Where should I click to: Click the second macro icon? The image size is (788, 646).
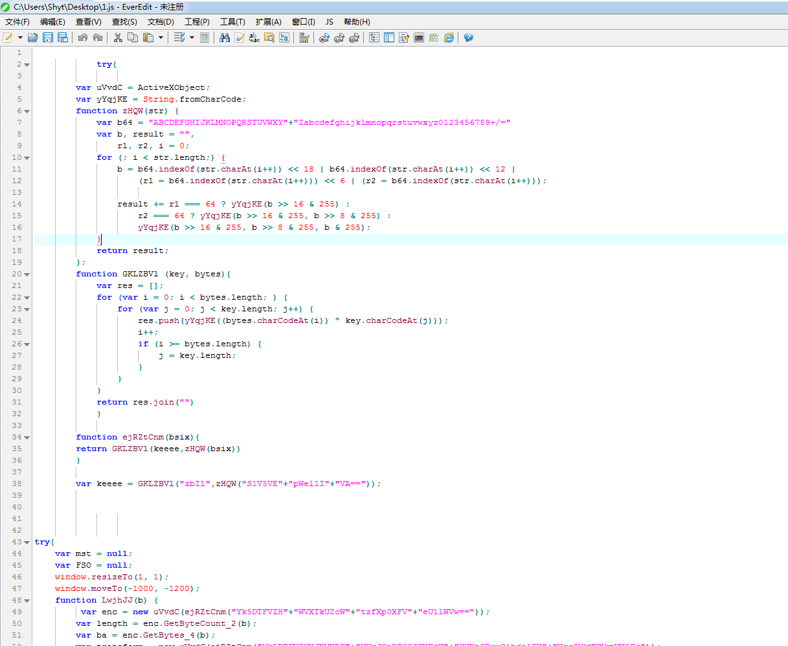point(339,38)
